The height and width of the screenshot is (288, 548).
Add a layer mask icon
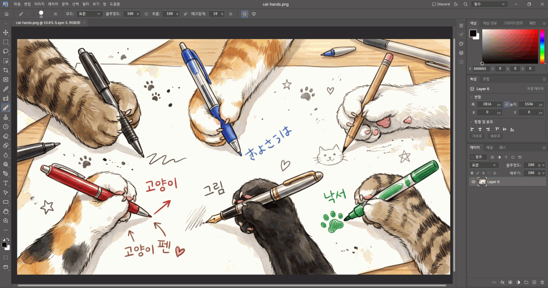pos(510,283)
